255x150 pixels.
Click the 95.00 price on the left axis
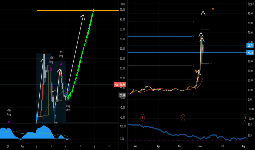pyautogui.click(x=123, y=10)
